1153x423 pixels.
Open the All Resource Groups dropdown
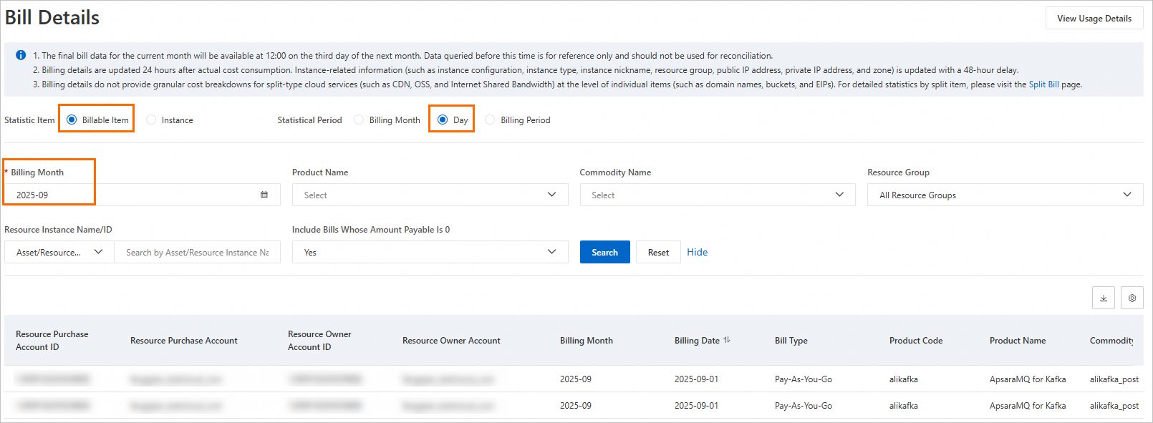tap(1005, 195)
